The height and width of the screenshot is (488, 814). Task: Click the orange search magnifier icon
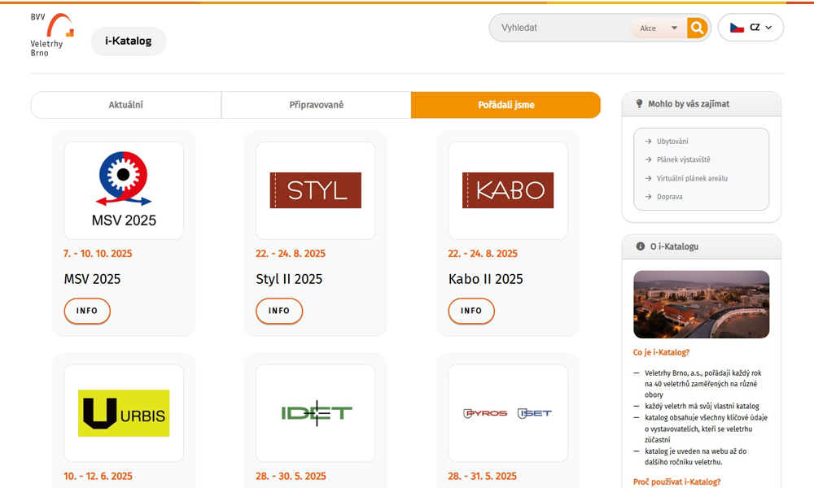[697, 28]
